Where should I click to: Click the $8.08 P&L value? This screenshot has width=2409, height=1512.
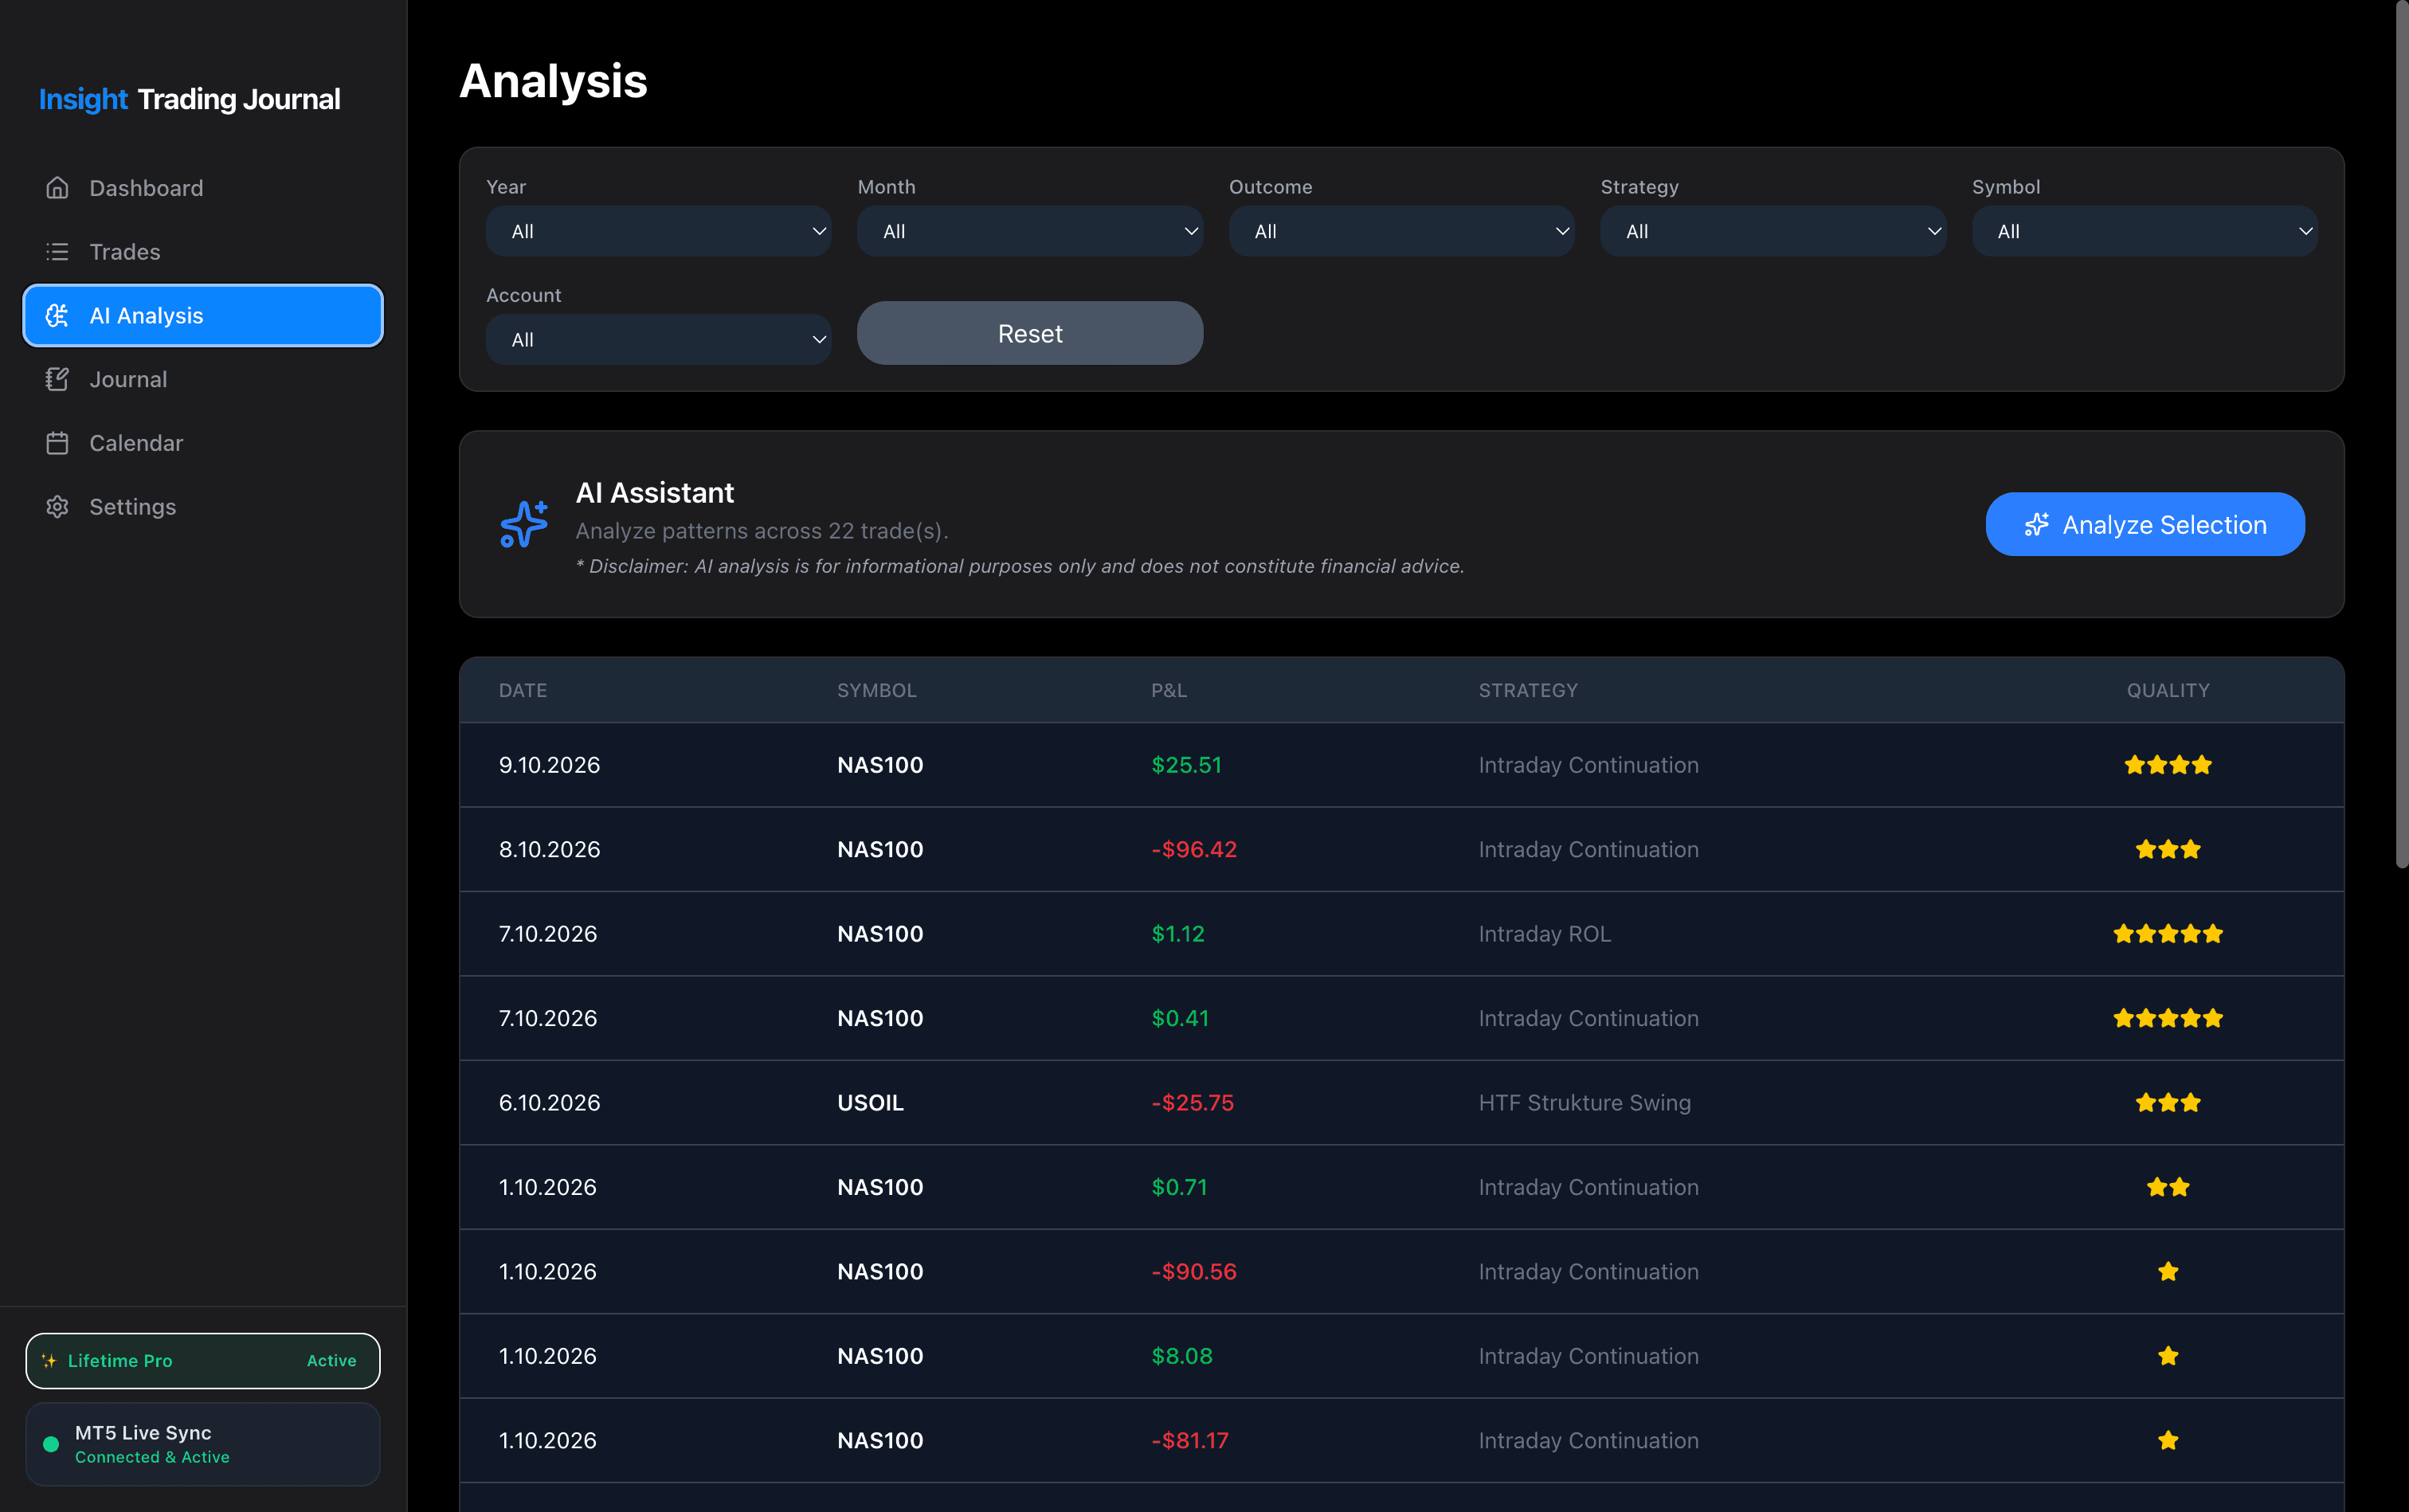pos(1182,1356)
